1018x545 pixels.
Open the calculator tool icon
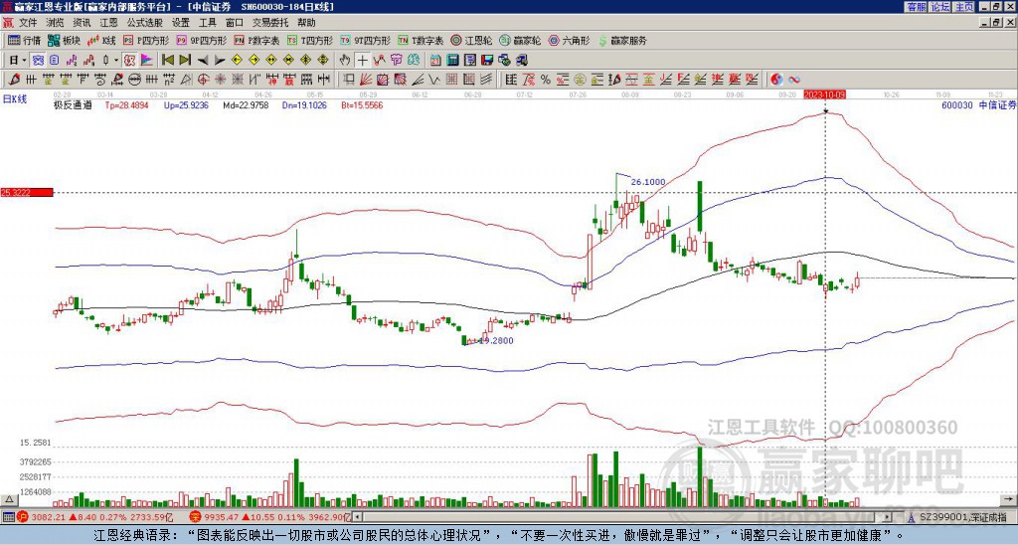(453, 61)
